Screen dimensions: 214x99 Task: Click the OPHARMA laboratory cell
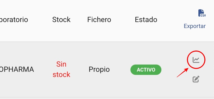point(17,69)
